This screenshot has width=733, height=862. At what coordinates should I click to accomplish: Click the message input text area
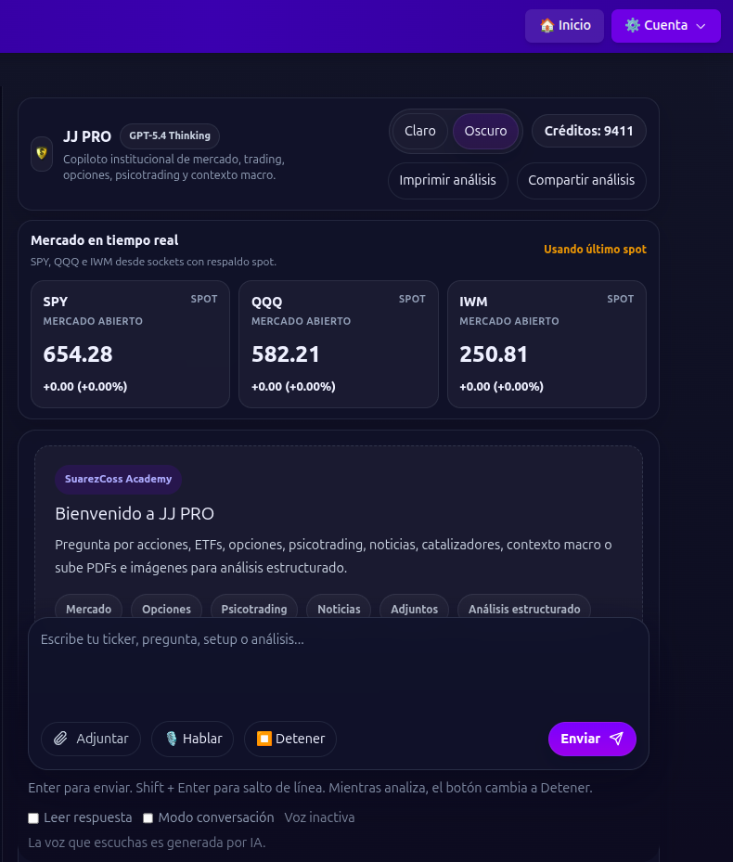pos(338,668)
